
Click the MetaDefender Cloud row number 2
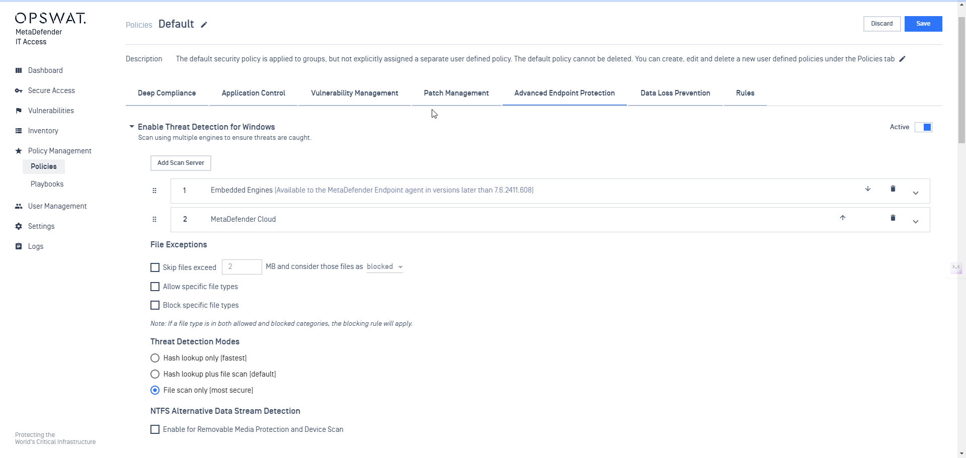coord(185,219)
